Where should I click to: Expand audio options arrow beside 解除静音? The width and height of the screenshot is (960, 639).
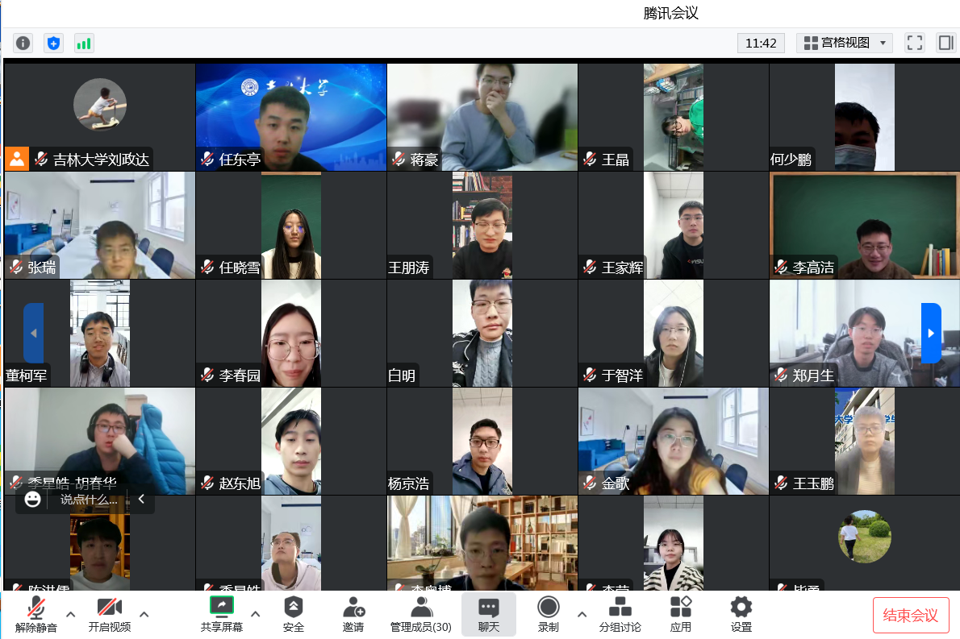[70, 614]
